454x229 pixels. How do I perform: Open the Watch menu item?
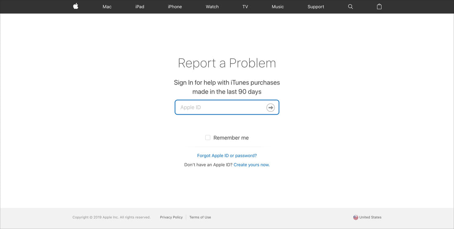(x=212, y=7)
